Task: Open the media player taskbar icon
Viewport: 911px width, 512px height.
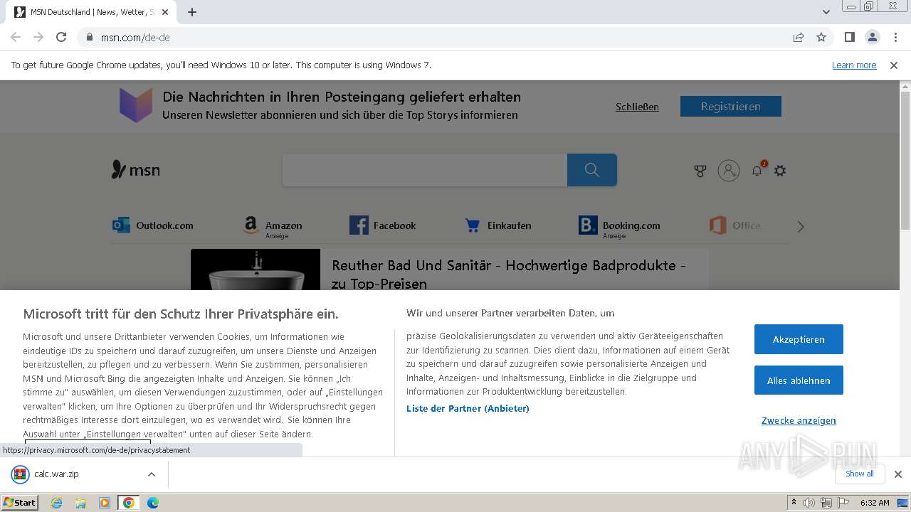Action: 105,503
